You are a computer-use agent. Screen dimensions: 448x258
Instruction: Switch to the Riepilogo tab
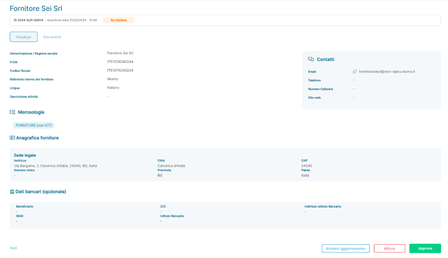[24, 37]
